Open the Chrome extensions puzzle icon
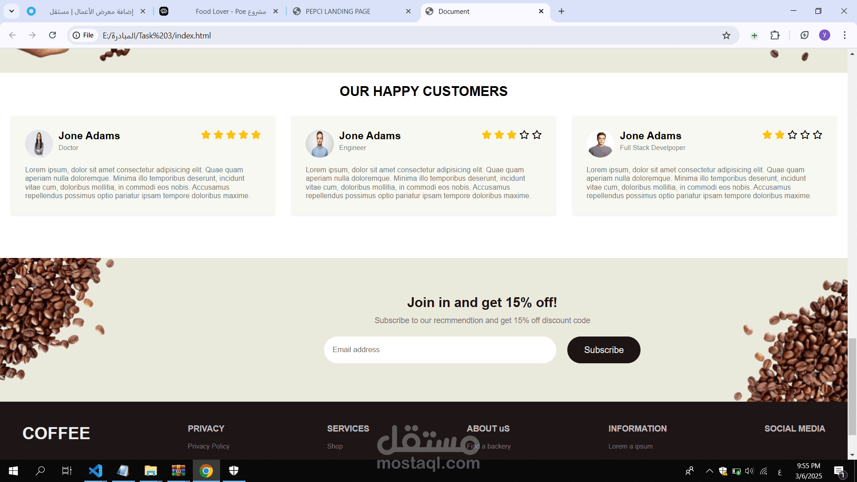857x482 pixels. coord(775,35)
